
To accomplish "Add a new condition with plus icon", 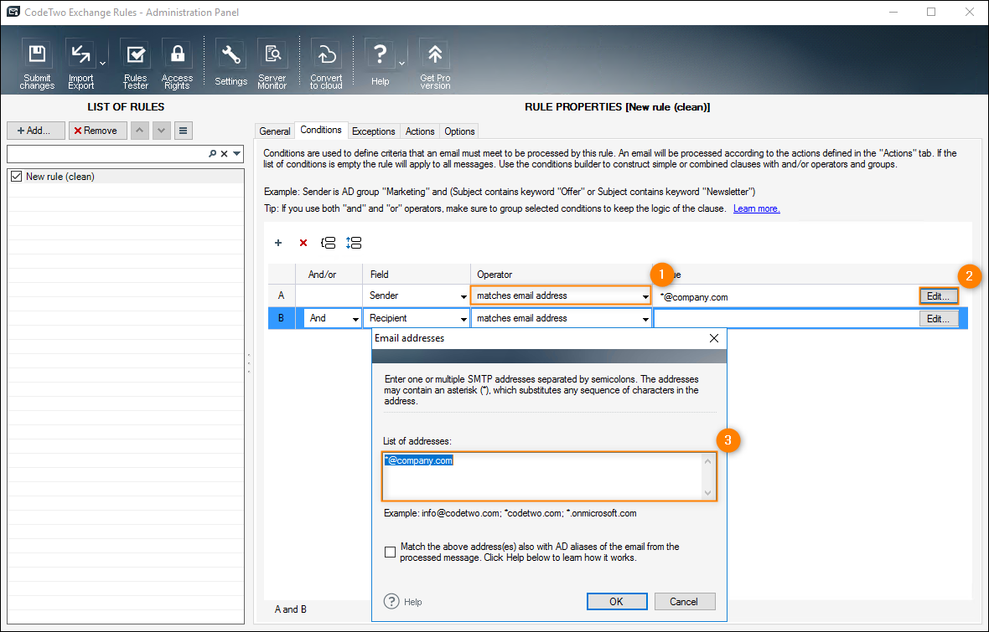I will (x=278, y=243).
